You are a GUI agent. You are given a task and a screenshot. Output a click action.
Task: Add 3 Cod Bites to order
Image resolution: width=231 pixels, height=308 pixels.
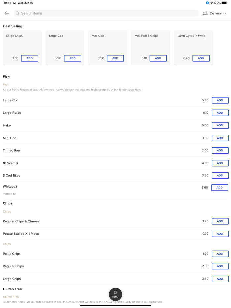pyautogui.click(x=220, y=176)
